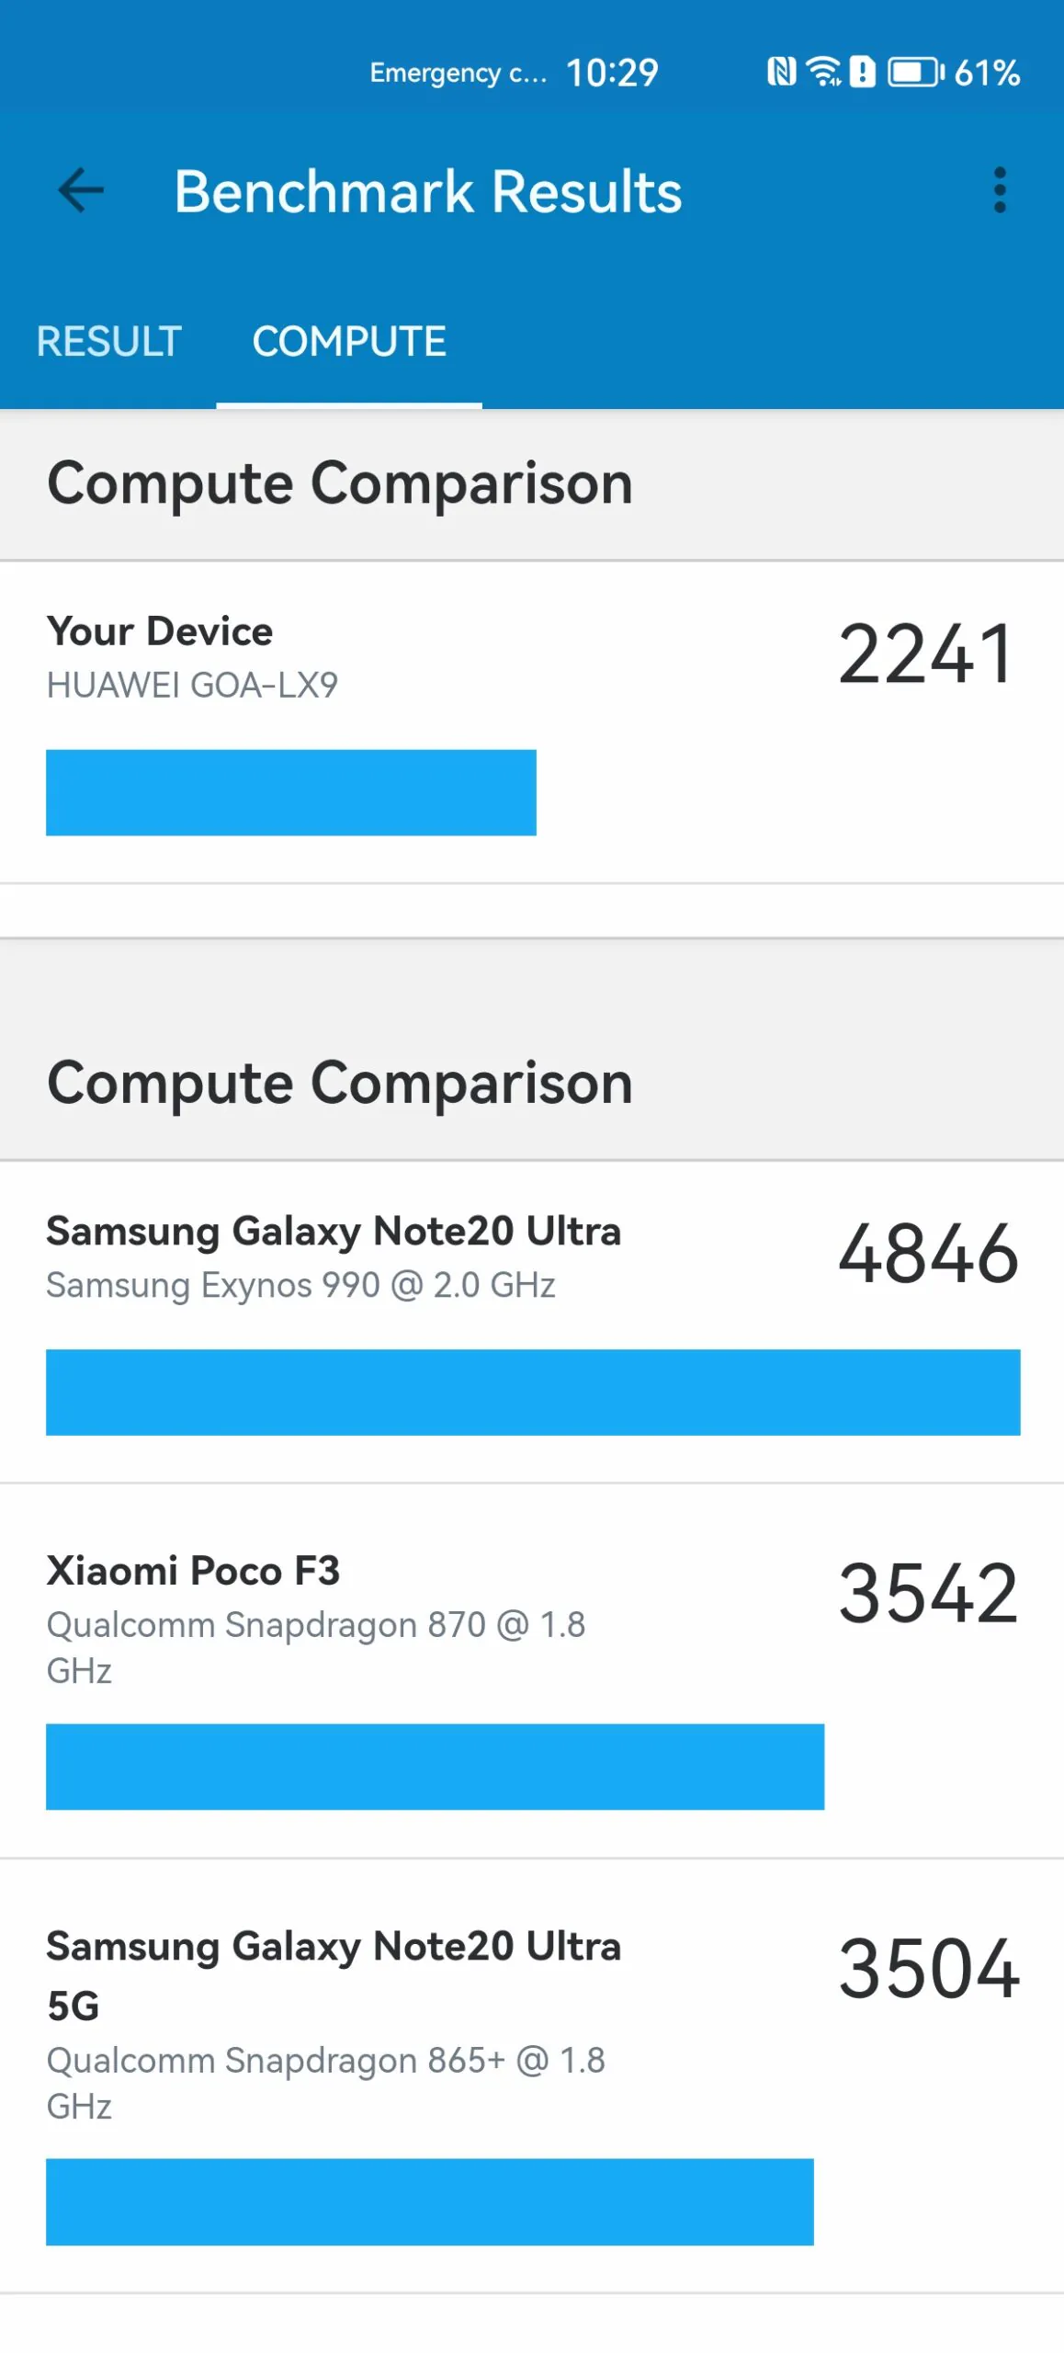Screen dimensions: 1064x2353
Task: Select the COMPUTE tab
Action: point(349,342)
